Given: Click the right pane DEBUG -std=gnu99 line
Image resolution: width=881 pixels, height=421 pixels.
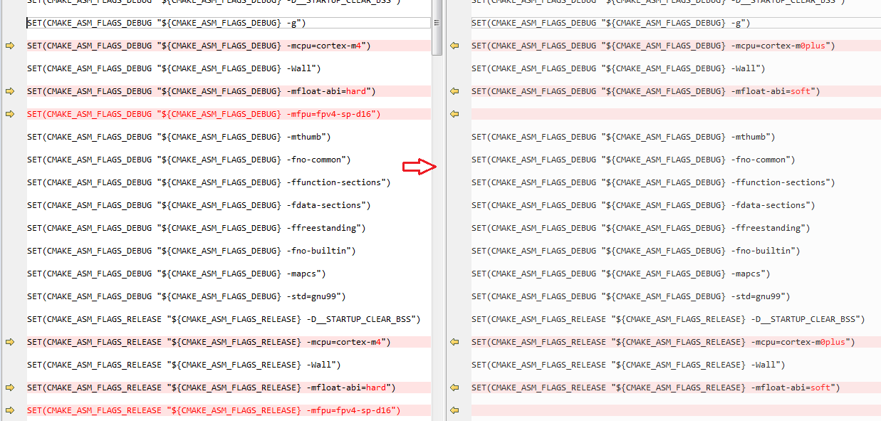Looking at the screenshot, I should tap(630, 296).
